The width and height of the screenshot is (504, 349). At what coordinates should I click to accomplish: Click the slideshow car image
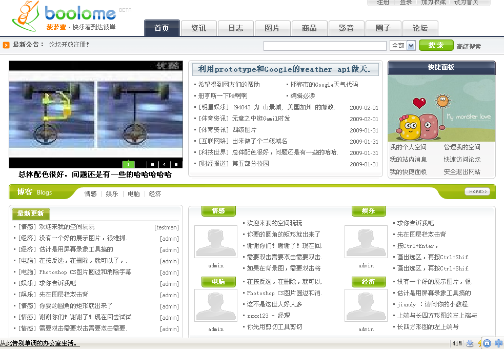[x=96, y=114]
